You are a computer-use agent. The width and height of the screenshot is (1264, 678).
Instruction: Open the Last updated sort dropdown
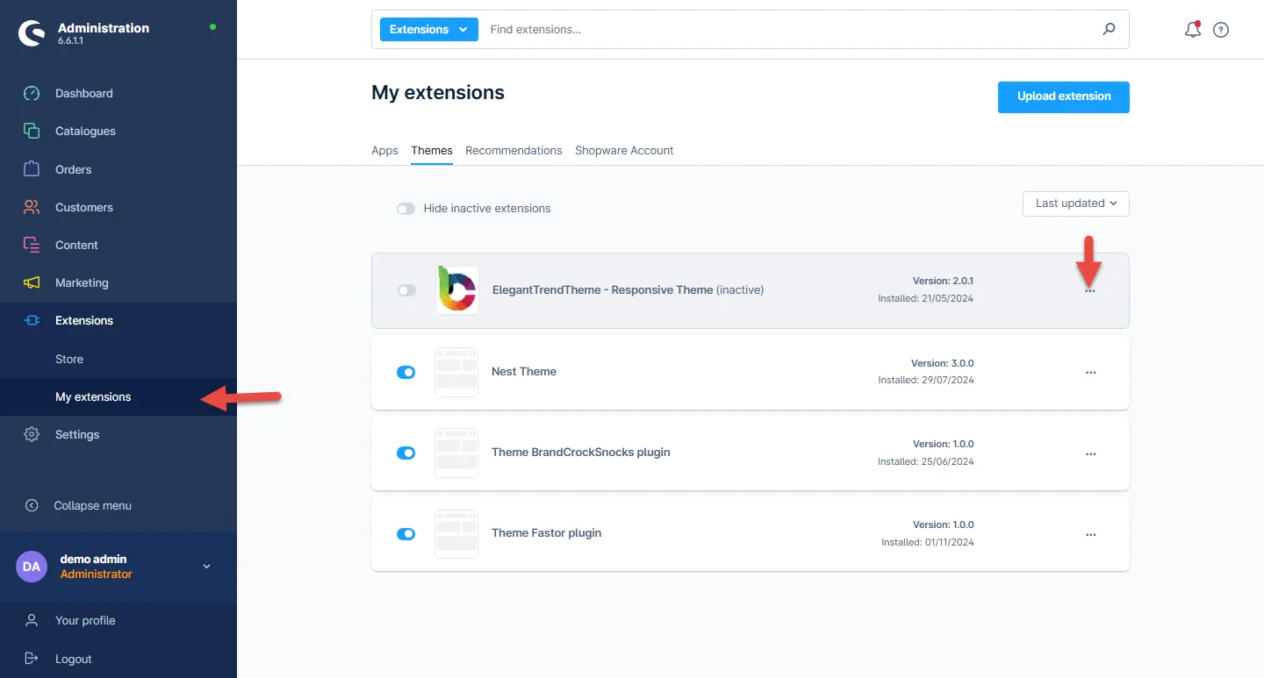[1075, 203]
